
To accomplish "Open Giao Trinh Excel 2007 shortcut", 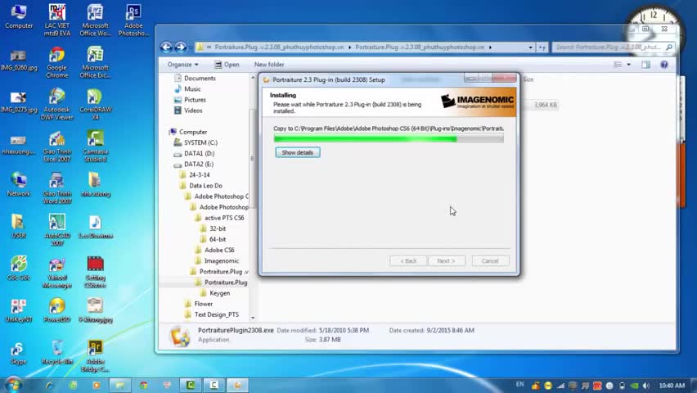I will (57, 147).
